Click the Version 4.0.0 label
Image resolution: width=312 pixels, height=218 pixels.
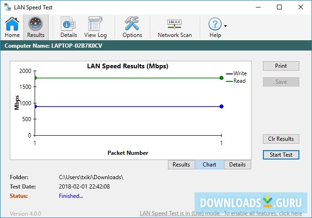[25, 214]
